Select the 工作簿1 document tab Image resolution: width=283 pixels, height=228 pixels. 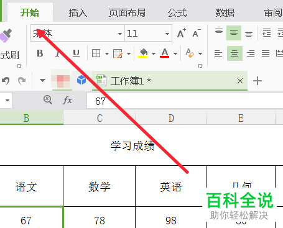point(170,81)
